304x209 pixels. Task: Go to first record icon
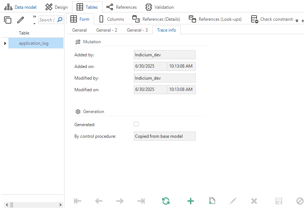78,201
